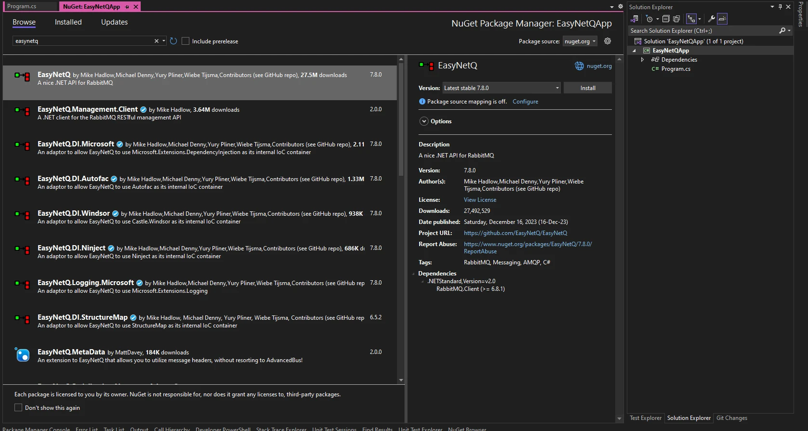This screenshot has width=808, height=431.
Task: Open the Pending Changes Filter dropdown arrow
Action: point(658,19)
